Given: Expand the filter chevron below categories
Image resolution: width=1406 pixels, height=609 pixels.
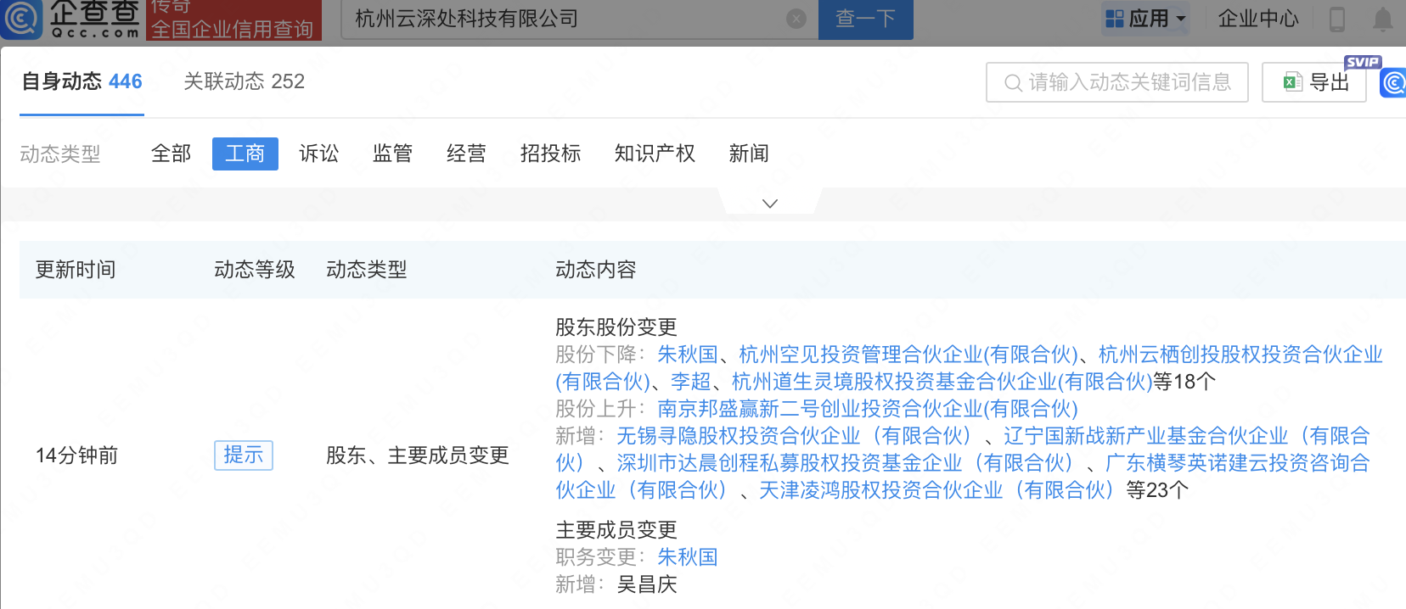Looking at the screenshot, I should pos(770,204).
